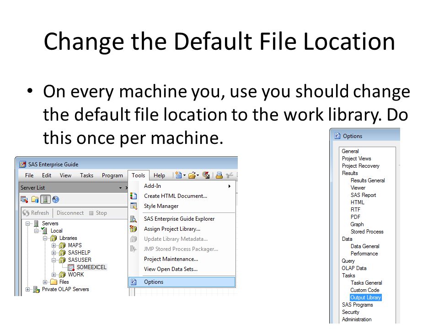Open the Add-In submenu
The height and width of the screenshot is (329, 439).
click(182, 186)
